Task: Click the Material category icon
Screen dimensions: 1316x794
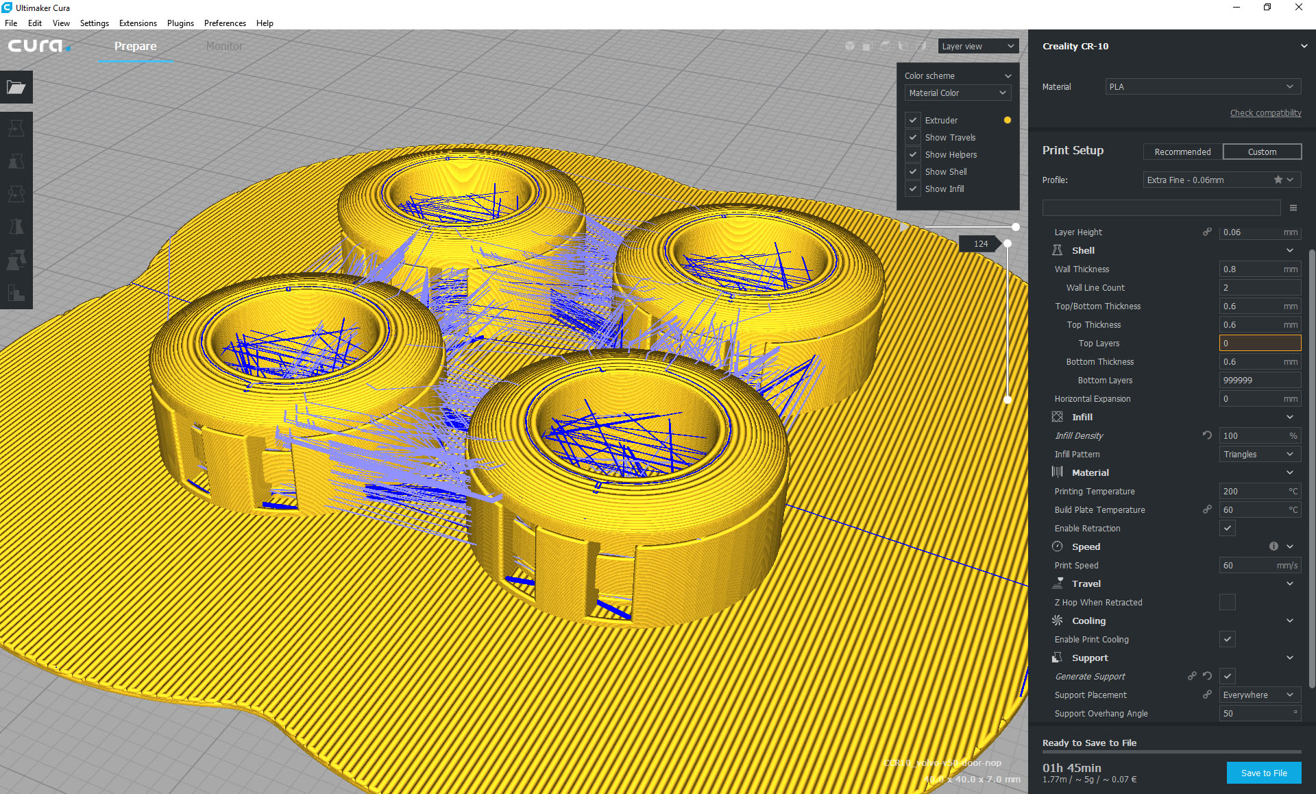Action: point(1058,472)
